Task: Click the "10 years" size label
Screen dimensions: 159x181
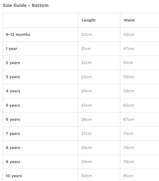Action: click(x=14, y=176)
